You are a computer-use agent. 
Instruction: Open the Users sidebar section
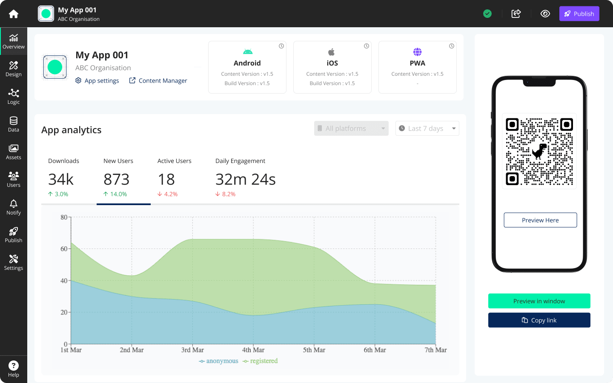[14, 180]
